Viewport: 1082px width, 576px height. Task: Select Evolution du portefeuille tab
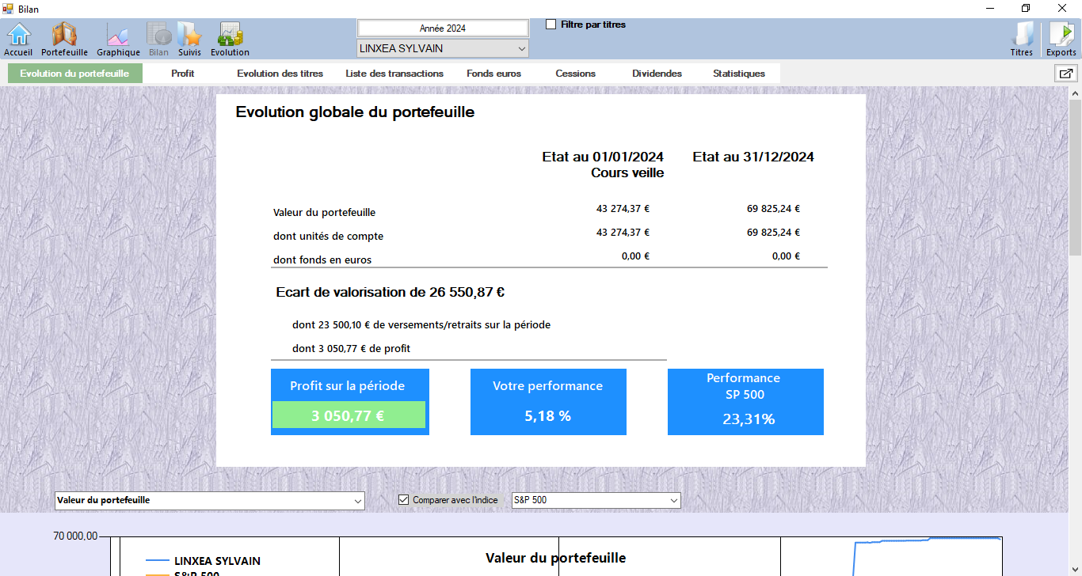(74, 74)
